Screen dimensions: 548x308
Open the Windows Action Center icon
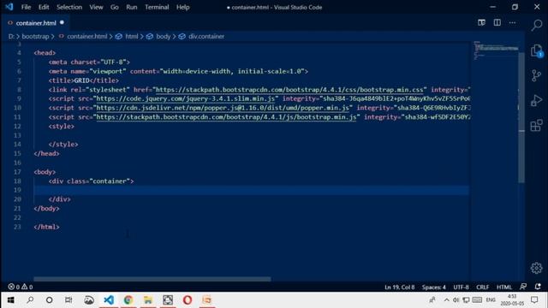(534, 300)
